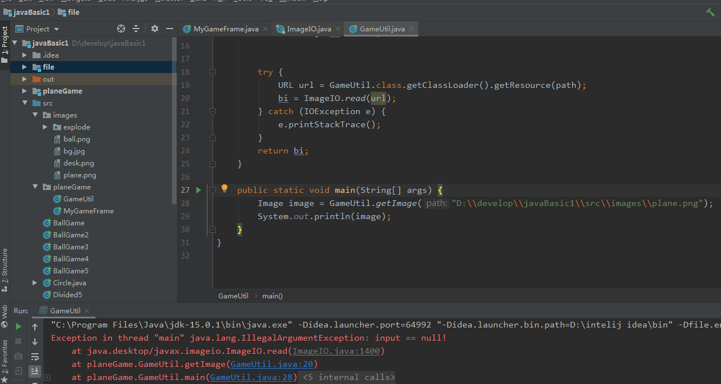Viewport: 721px width, 384px height.
Task: Click main() in the editor breadcrumb
Action: coord(273,296)
